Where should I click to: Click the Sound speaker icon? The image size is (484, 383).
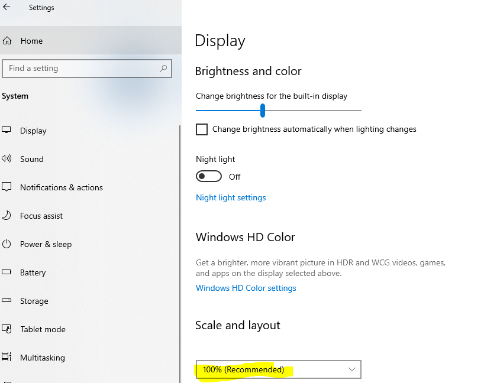pos(7,159)
